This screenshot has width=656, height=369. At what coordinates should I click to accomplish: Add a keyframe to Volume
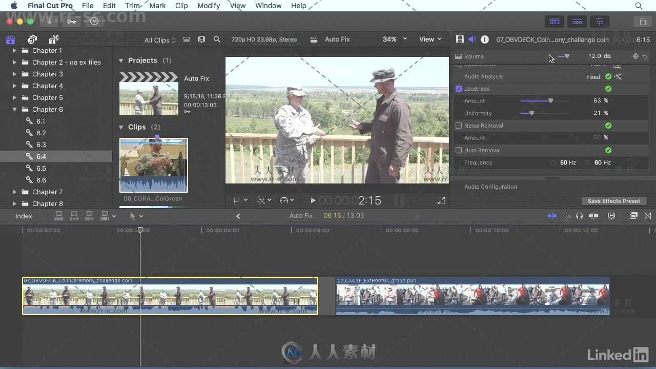pyautogui.click(x=635, y=56)
